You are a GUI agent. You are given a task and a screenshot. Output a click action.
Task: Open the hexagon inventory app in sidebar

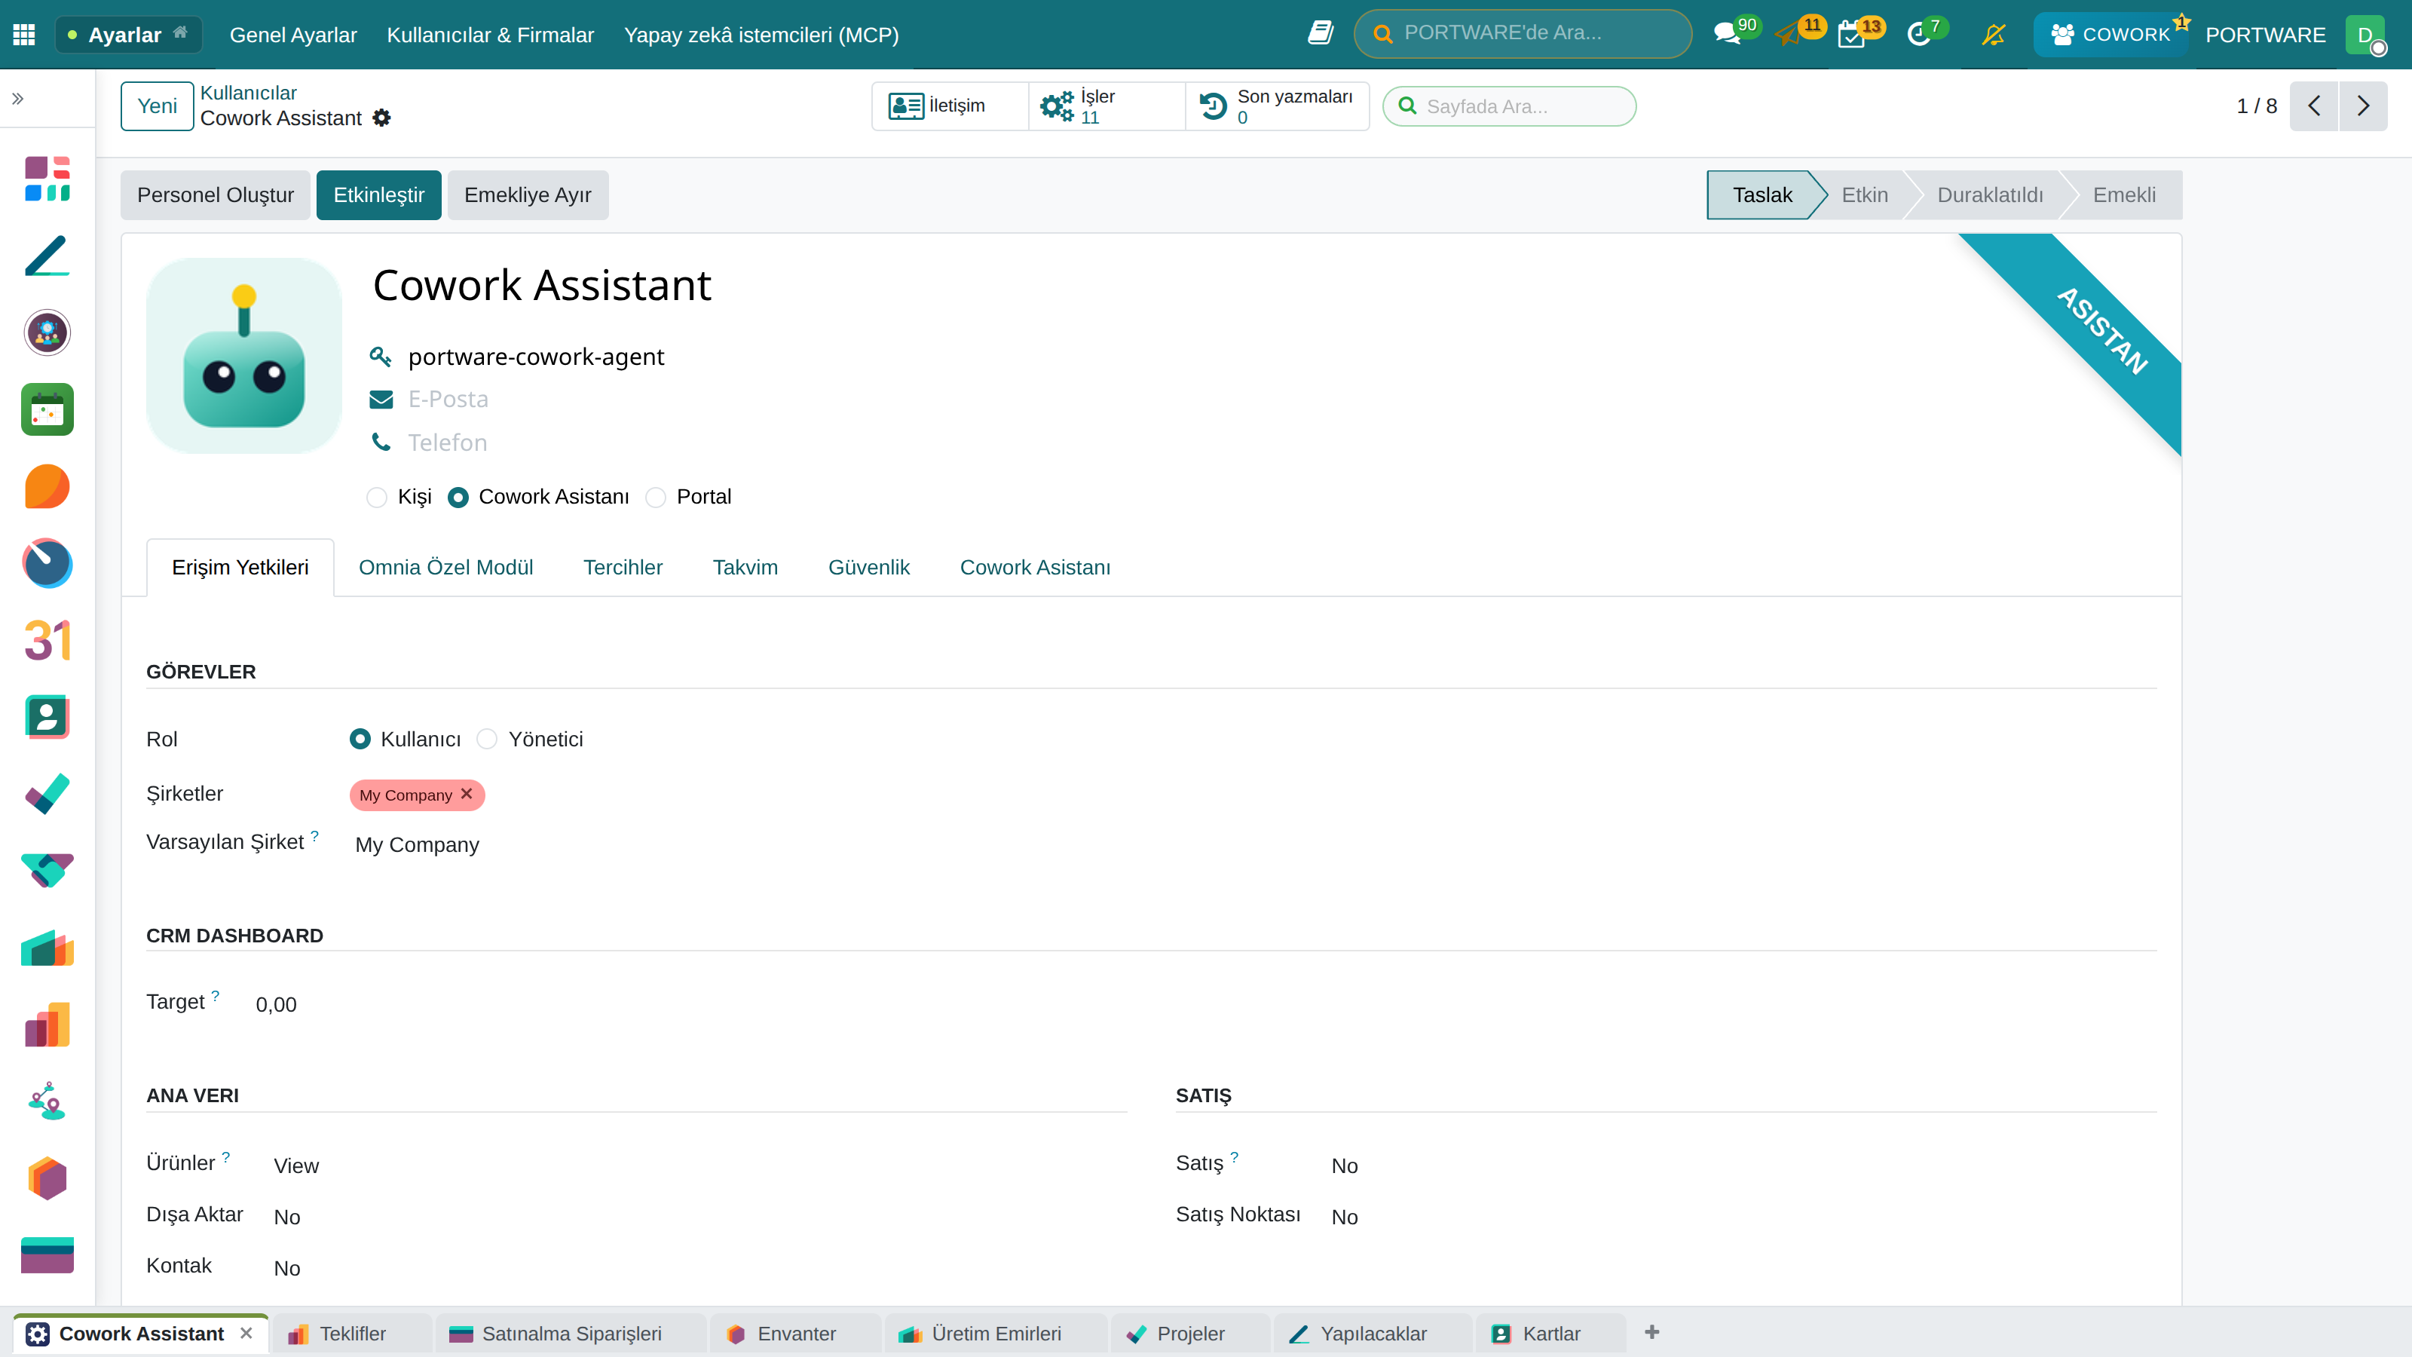pyautogui.click(x=47, y=1178)
